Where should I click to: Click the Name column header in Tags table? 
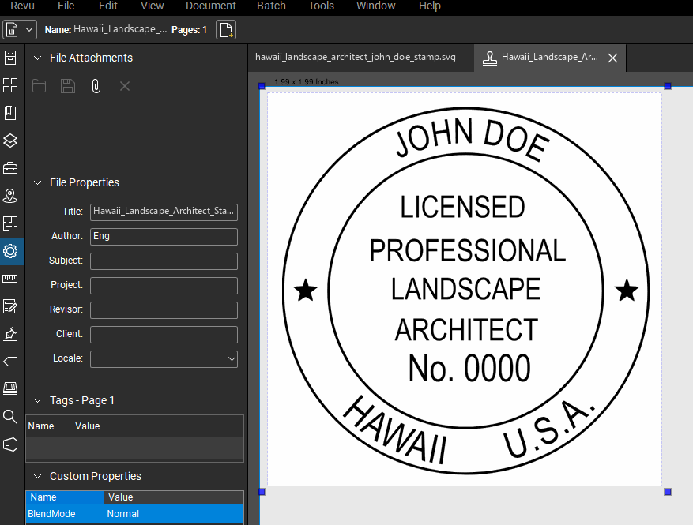click(x=49, y=426)
